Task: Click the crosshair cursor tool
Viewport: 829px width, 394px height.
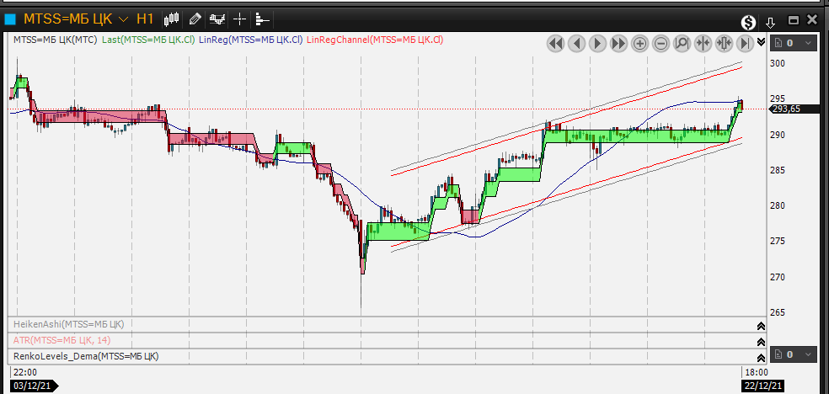Action: pyautogui.click(x=240, y=18)
